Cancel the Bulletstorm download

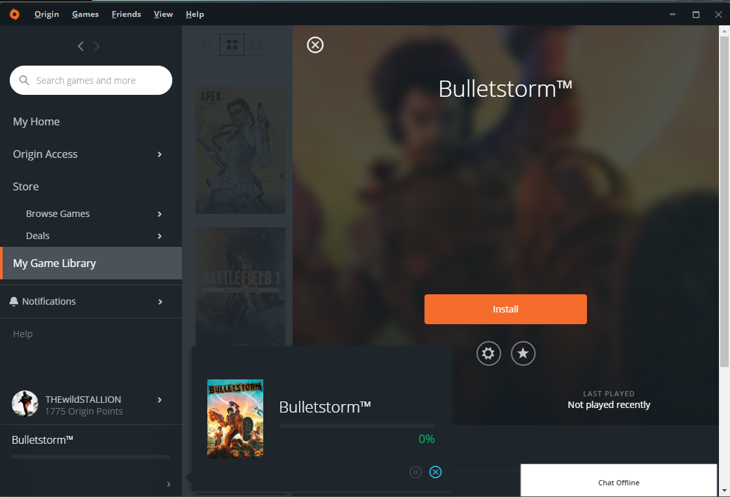(436, 472)
